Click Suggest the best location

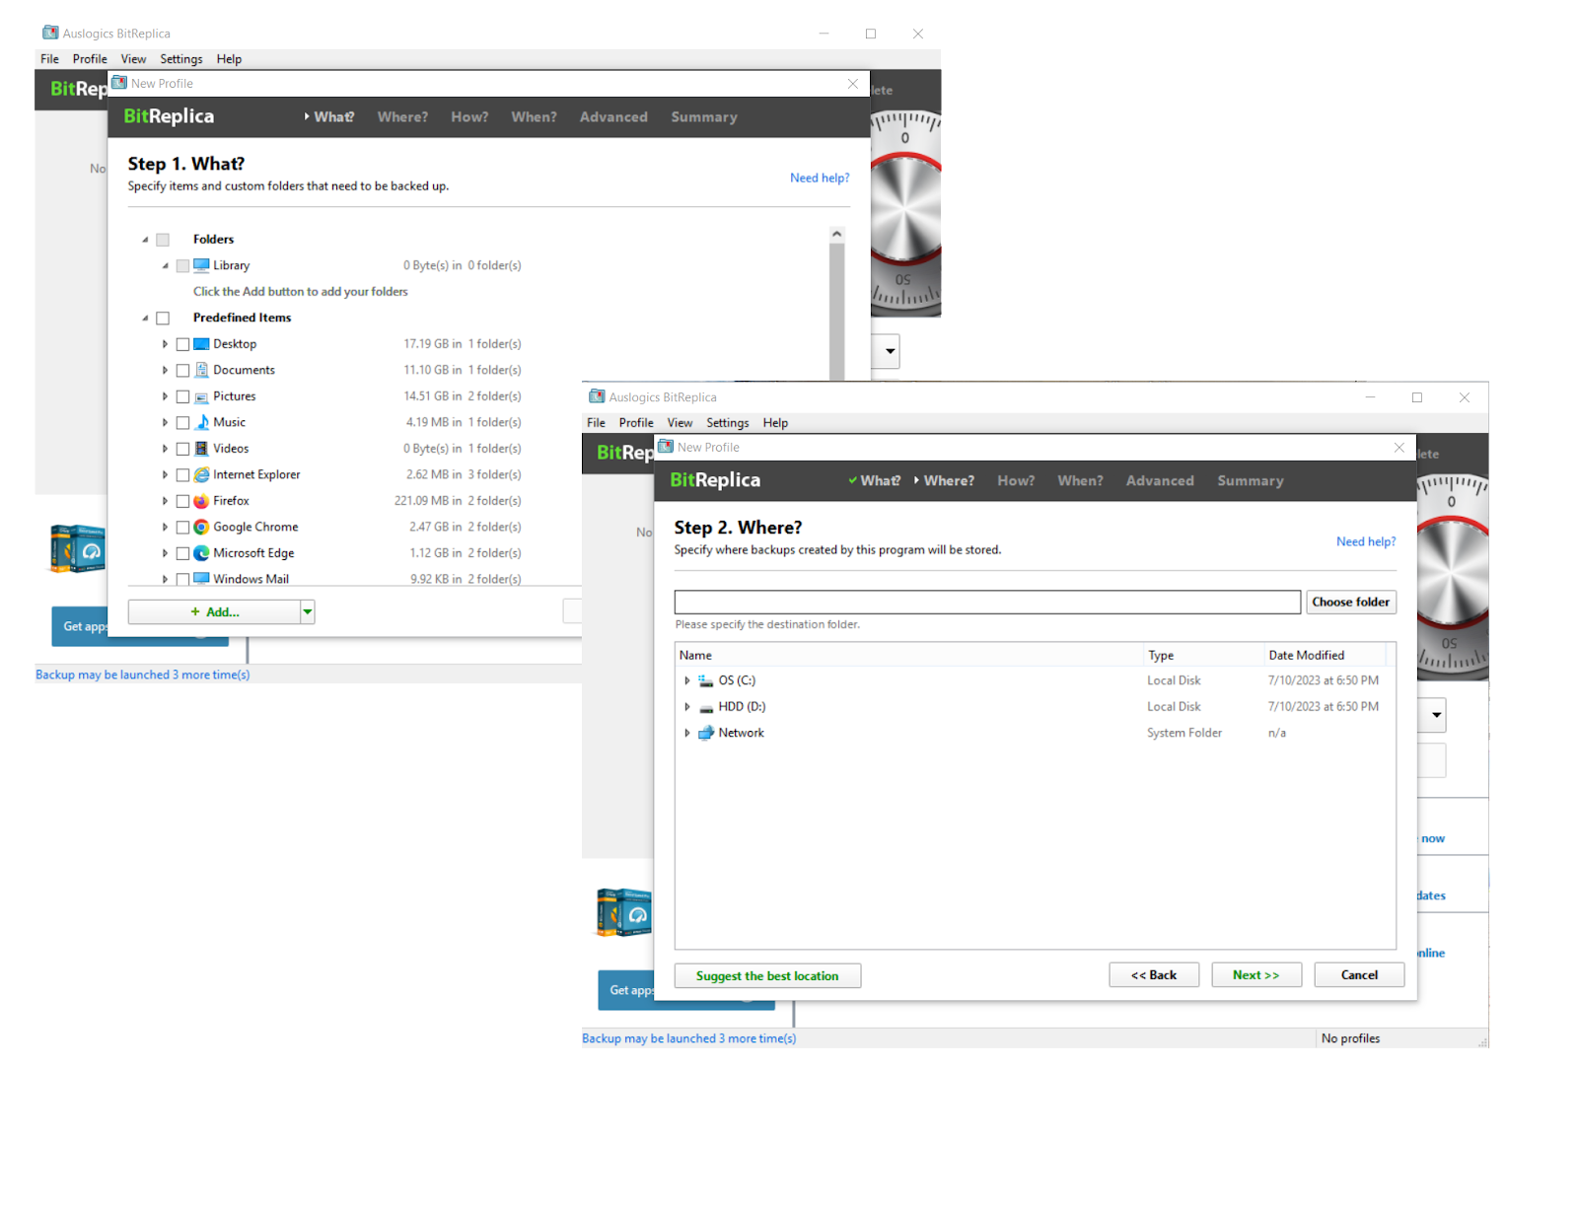[767, 976]
